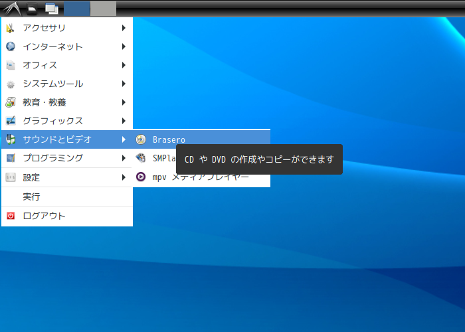465x332 pixels.
Task: Click the drawing icon next to グラフィックス
Action: [x=11, y=121]
